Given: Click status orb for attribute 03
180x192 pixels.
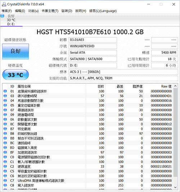Looking at the screenshot, I should (5, 96).
